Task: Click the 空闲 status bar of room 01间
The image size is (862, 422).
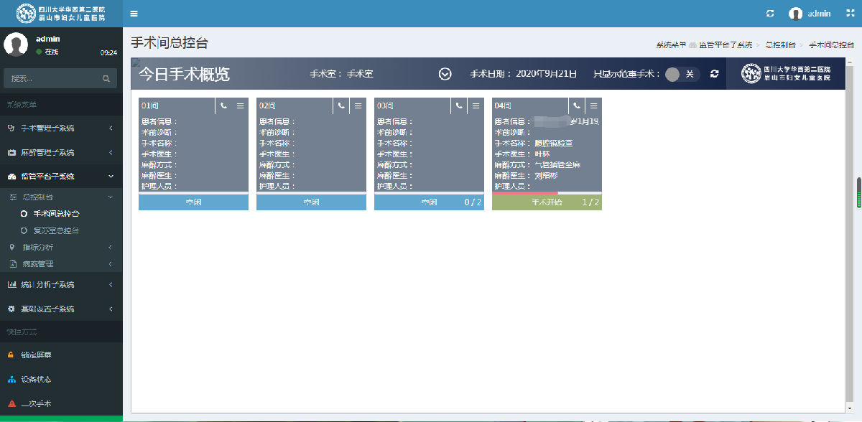Action: (x=193, y=202)
